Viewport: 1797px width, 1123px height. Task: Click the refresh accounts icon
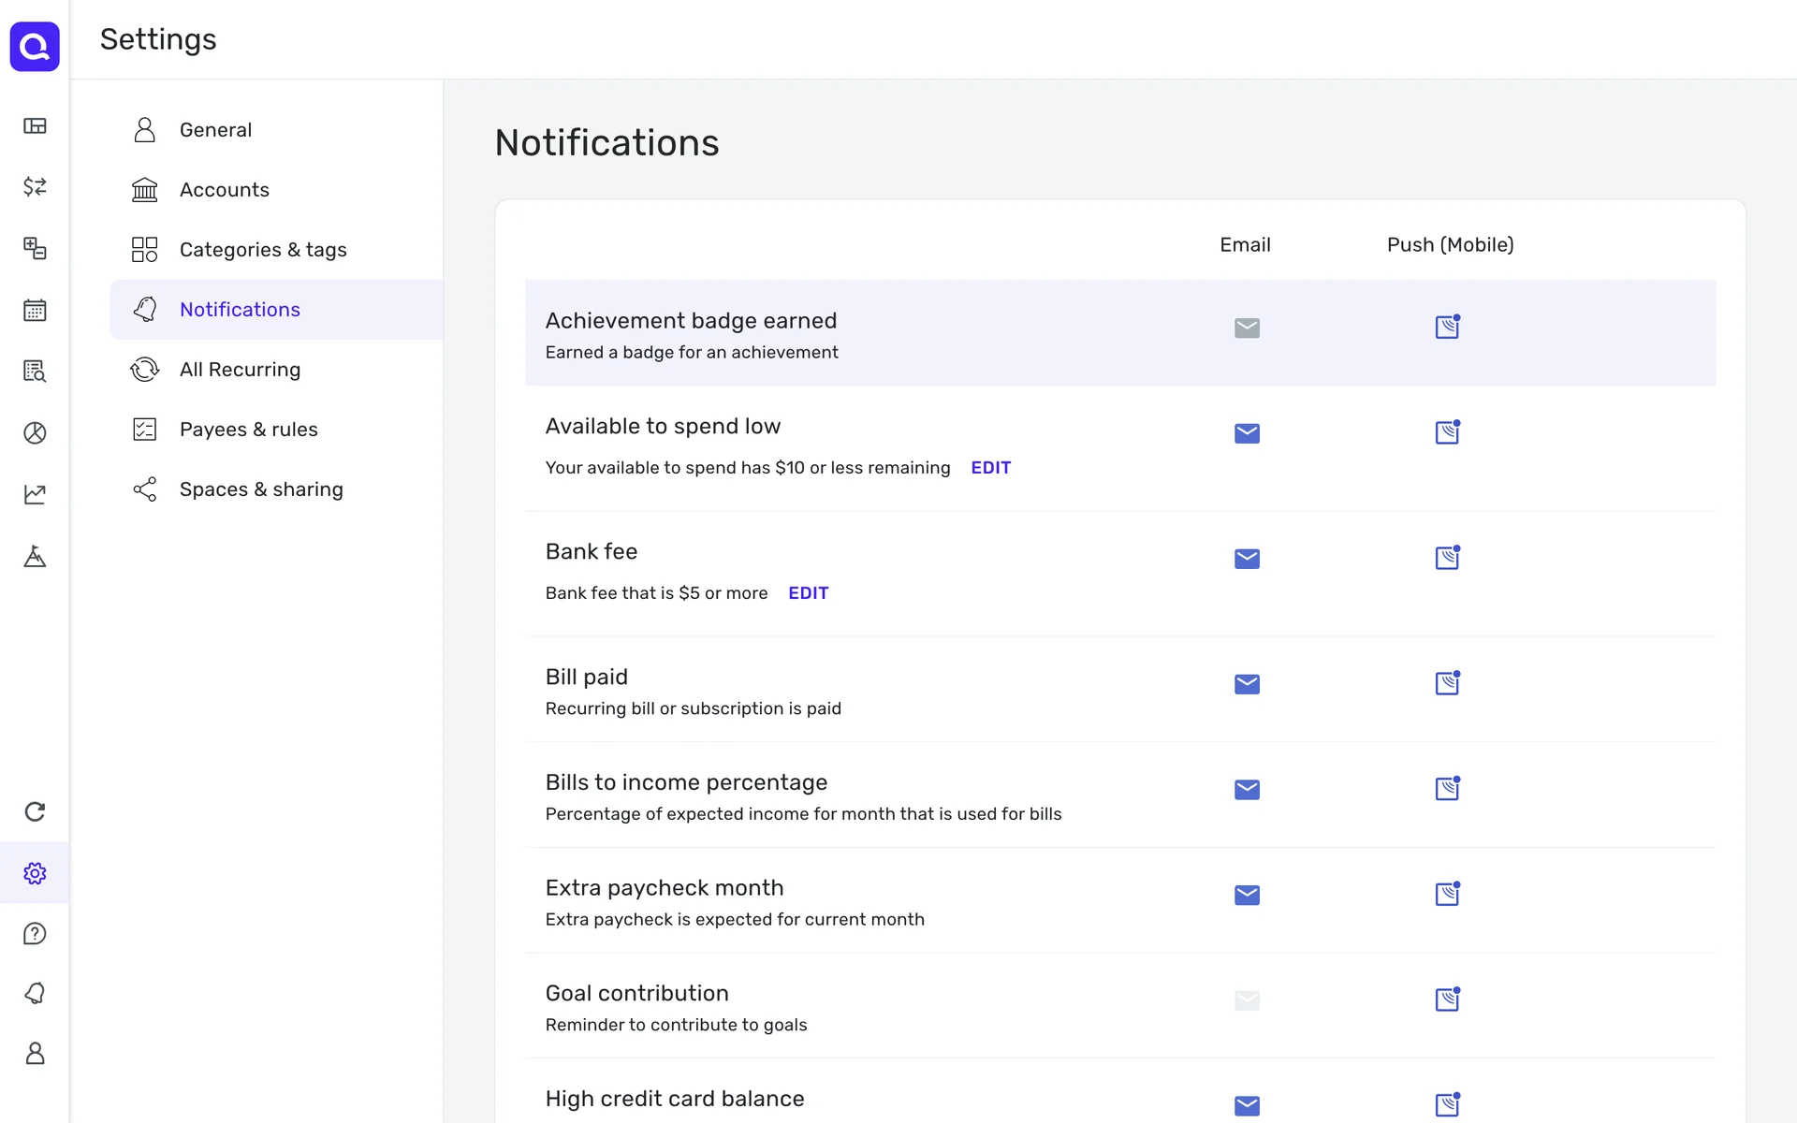[x=35, y=811]
